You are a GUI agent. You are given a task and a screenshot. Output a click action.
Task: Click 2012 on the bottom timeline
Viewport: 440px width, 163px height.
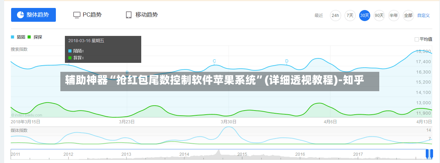click(68, 154)
